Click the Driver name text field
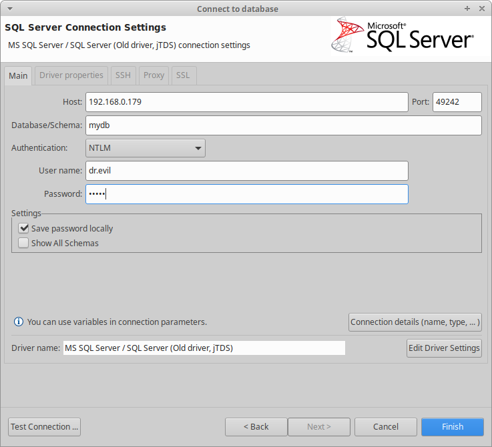 pyautogui.click(x=204, y=348)
